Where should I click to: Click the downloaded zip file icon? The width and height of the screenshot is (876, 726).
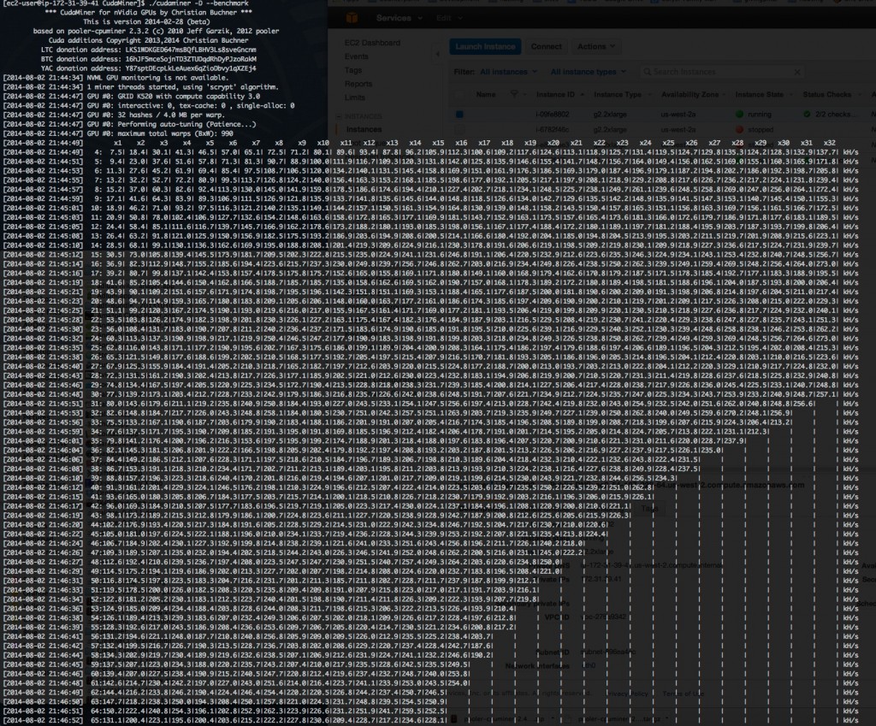(455, 719)
